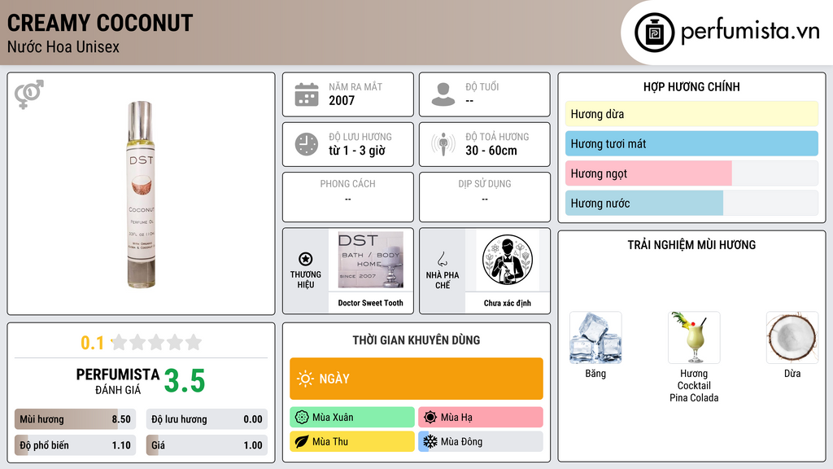Select the Mùa Thu season button
The image size is (833, 469).
(352, 441)
